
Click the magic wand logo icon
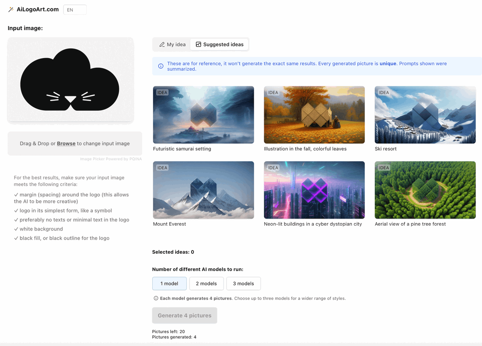pos(11,9)
